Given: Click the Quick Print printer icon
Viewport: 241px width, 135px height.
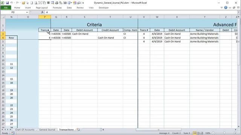Looking at the screenshot, I should [57, 3].
